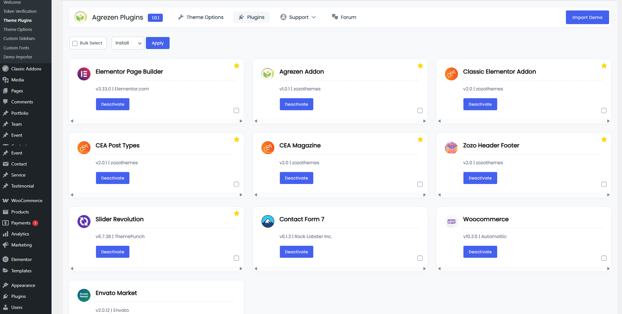This screenshot has height=314, width=622.
Task: Open the Forum link in header
Action: [x=344, y=17]
